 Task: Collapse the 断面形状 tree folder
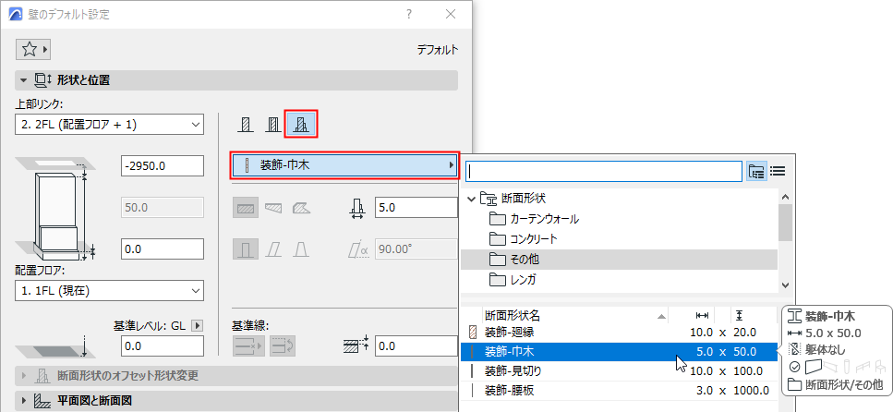coord(471,199)
